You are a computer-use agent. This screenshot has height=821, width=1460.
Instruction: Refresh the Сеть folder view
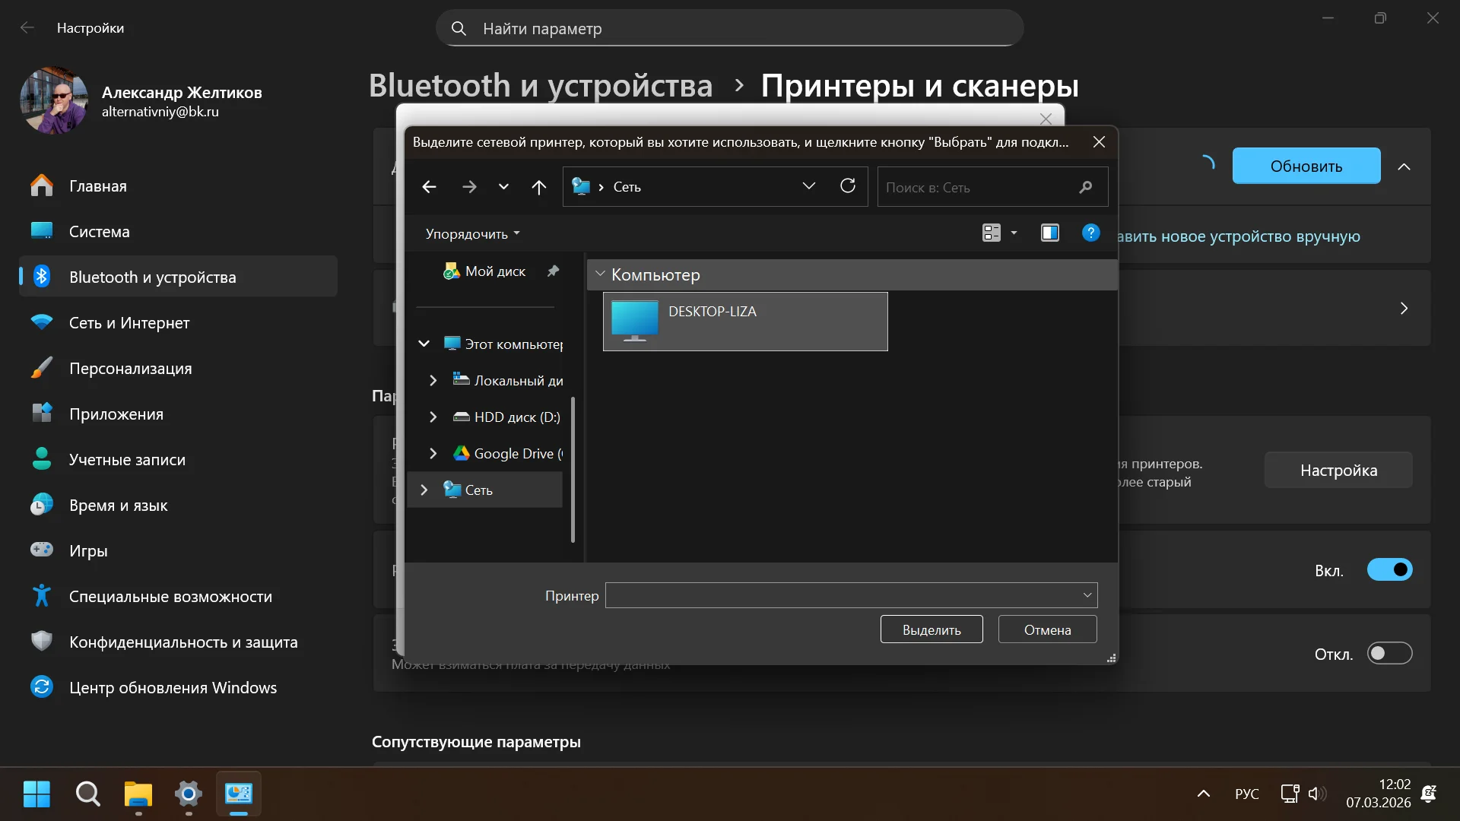(847, 186)
